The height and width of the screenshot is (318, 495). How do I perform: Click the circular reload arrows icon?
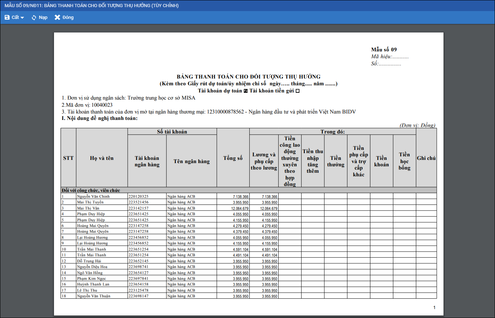tap(34, 17)
